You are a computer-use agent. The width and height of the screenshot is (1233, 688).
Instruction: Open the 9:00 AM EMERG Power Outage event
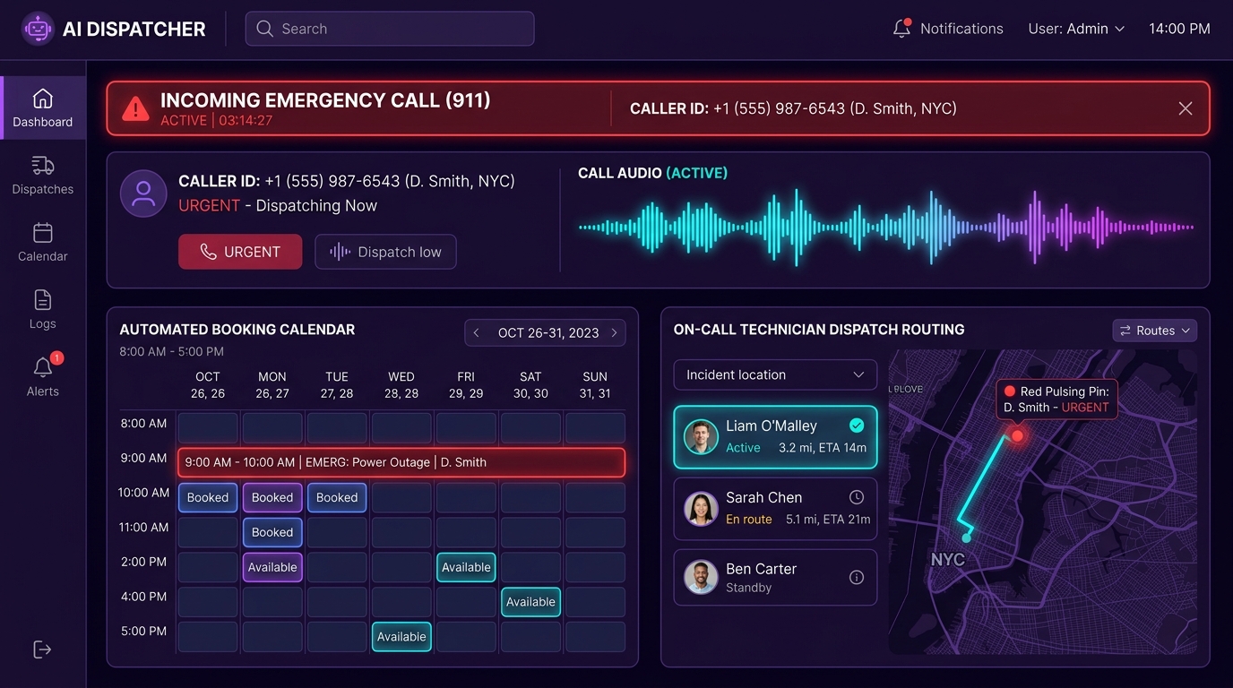[x=401, y=462]
